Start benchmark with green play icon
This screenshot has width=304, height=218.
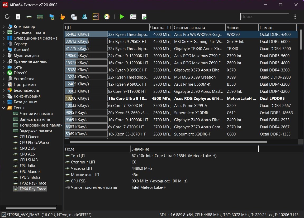click(122, 17)
